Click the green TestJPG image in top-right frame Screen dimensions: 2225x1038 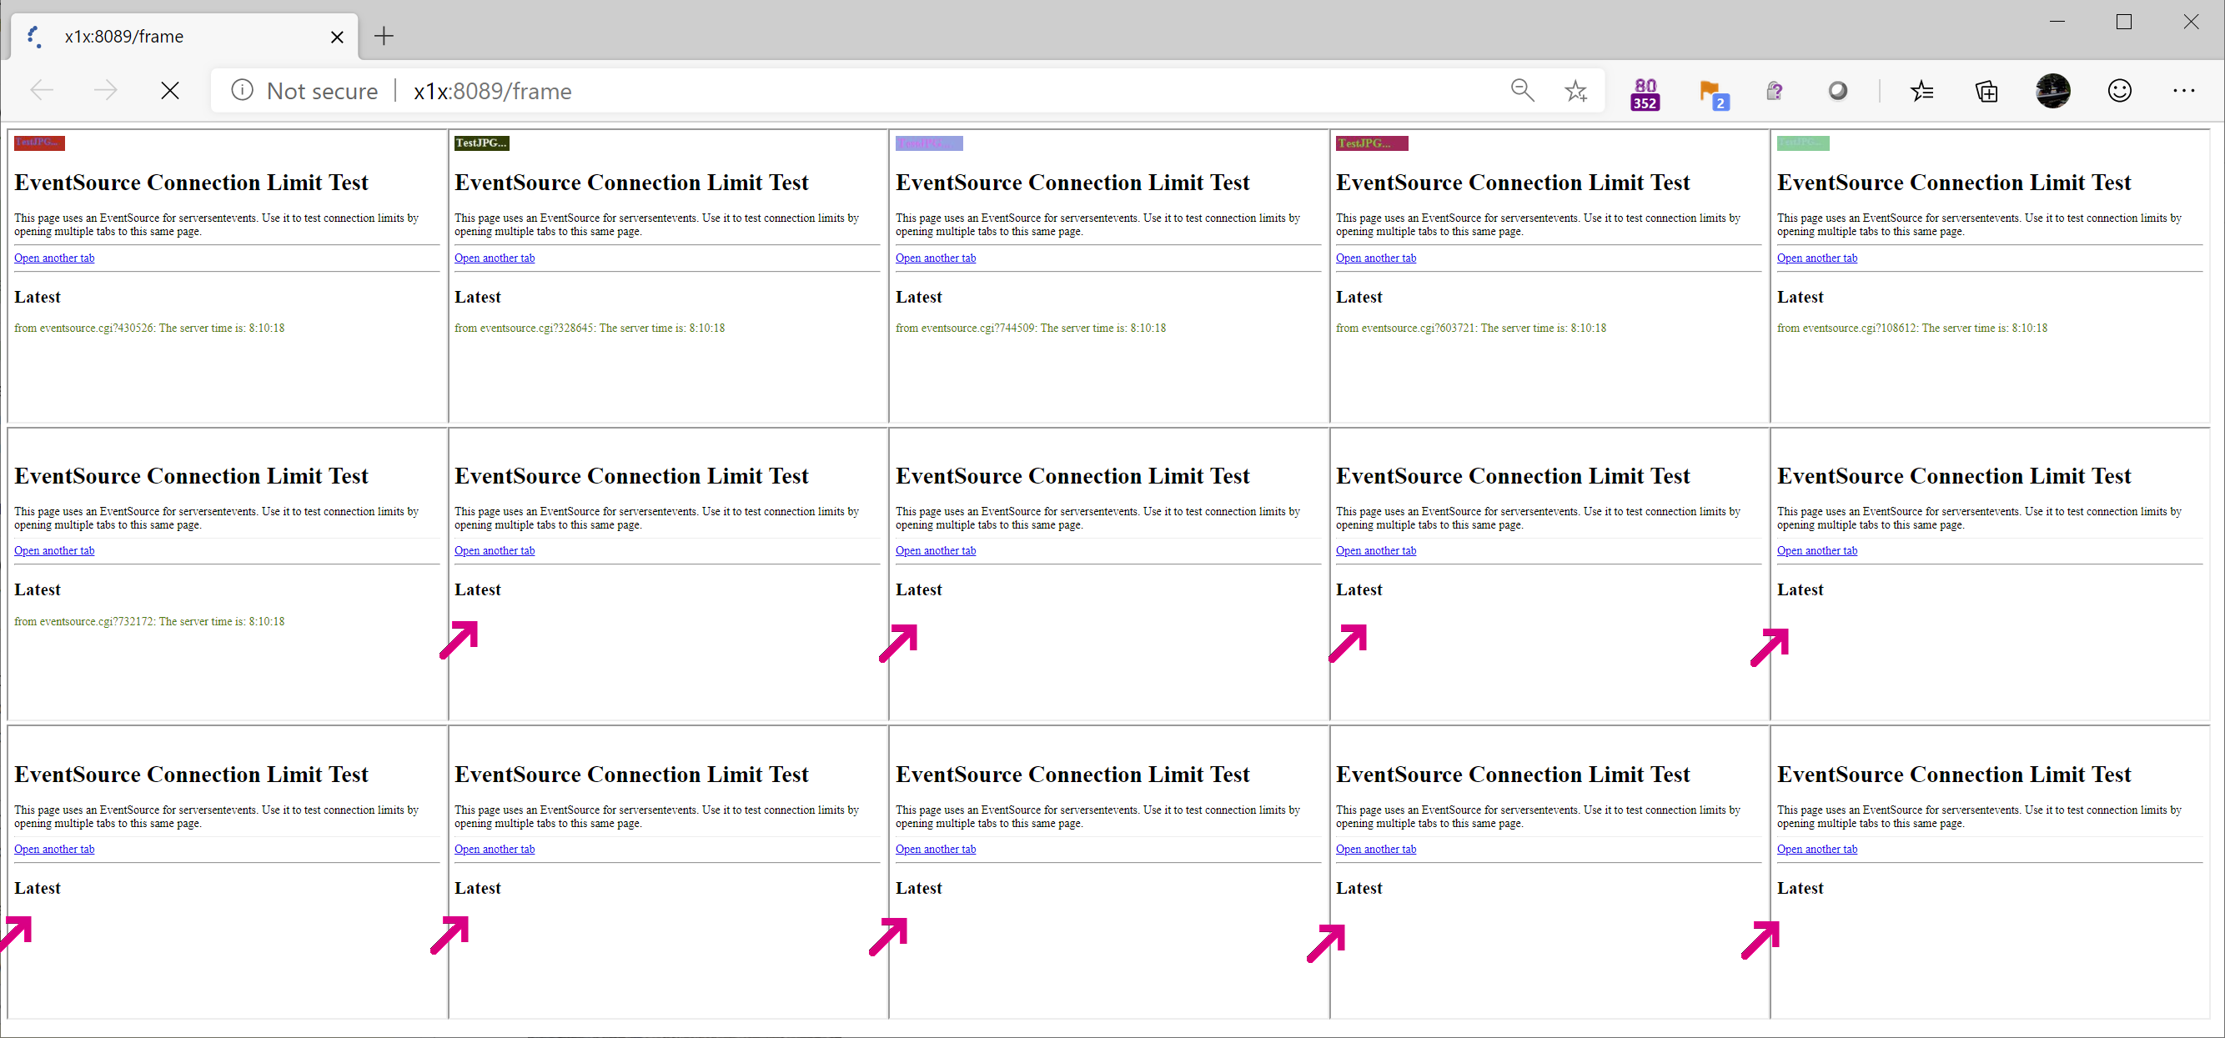coord(1803,143)
